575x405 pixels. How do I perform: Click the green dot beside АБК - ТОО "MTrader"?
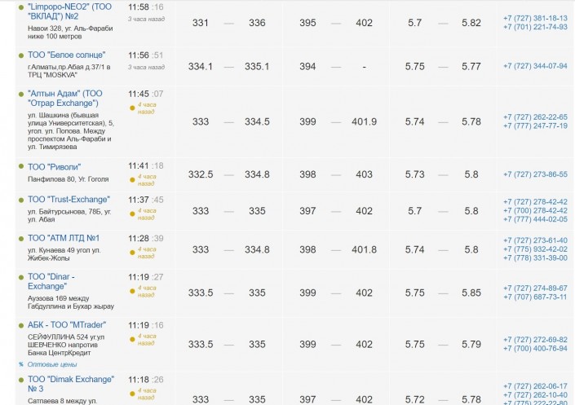pos(21,325)
